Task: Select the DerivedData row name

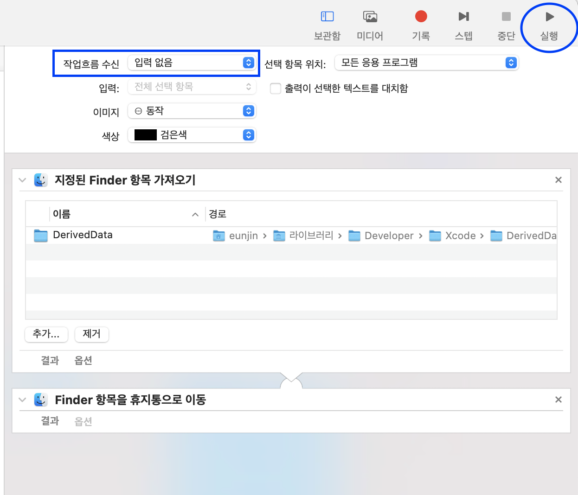Action: pos(83,235)
